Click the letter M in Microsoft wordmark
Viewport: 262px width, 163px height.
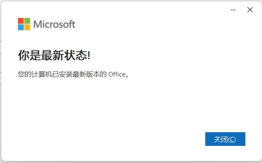(37, 24)
